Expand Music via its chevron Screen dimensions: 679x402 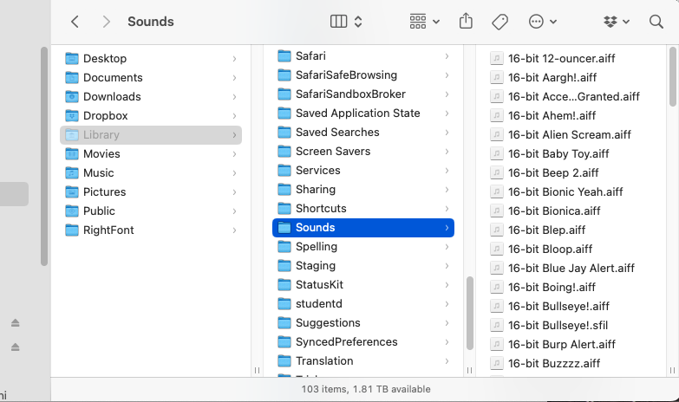click(234, 173)
